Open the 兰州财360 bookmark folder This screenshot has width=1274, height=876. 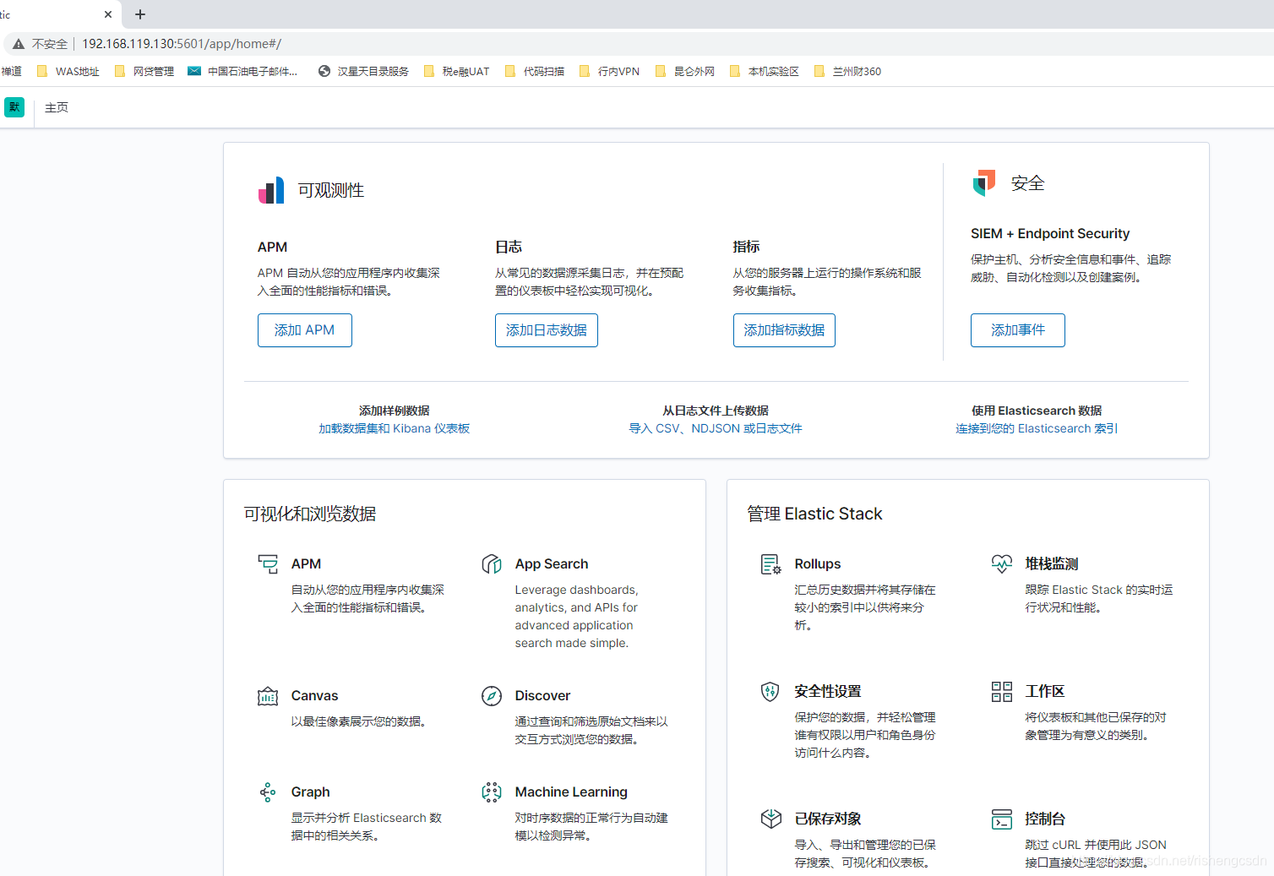pos(847,72)
